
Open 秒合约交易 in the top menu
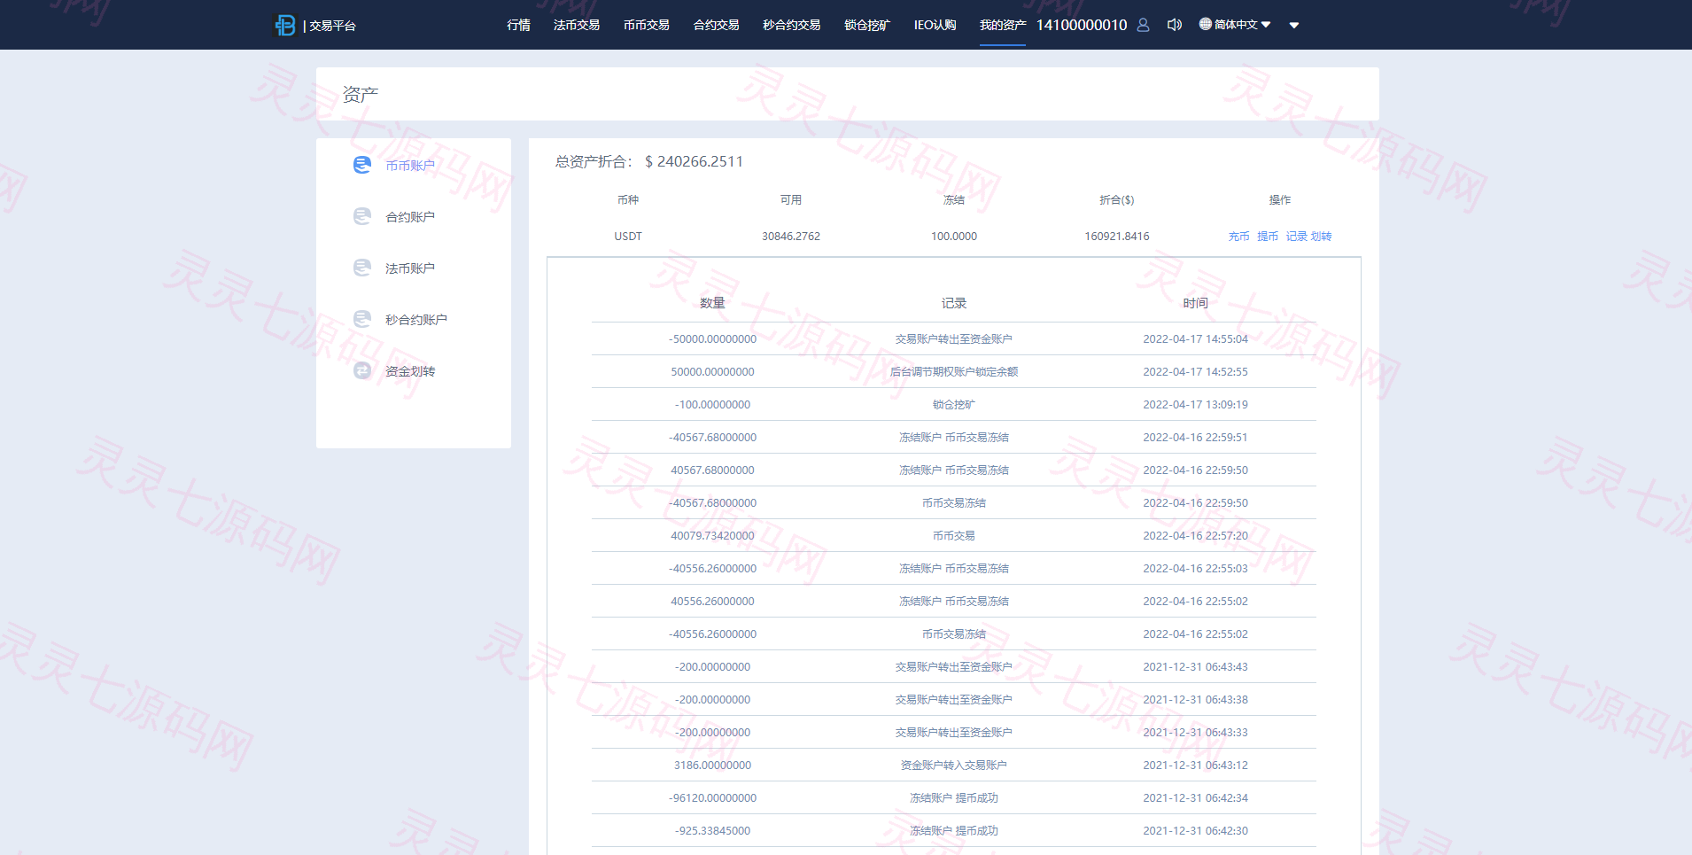(x=791, y=25)
